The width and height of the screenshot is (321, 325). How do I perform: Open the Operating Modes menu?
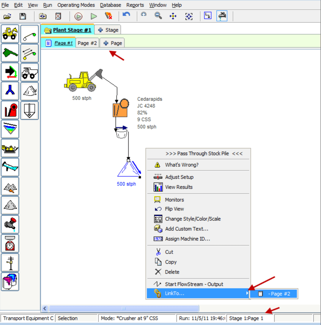(76, 5)
